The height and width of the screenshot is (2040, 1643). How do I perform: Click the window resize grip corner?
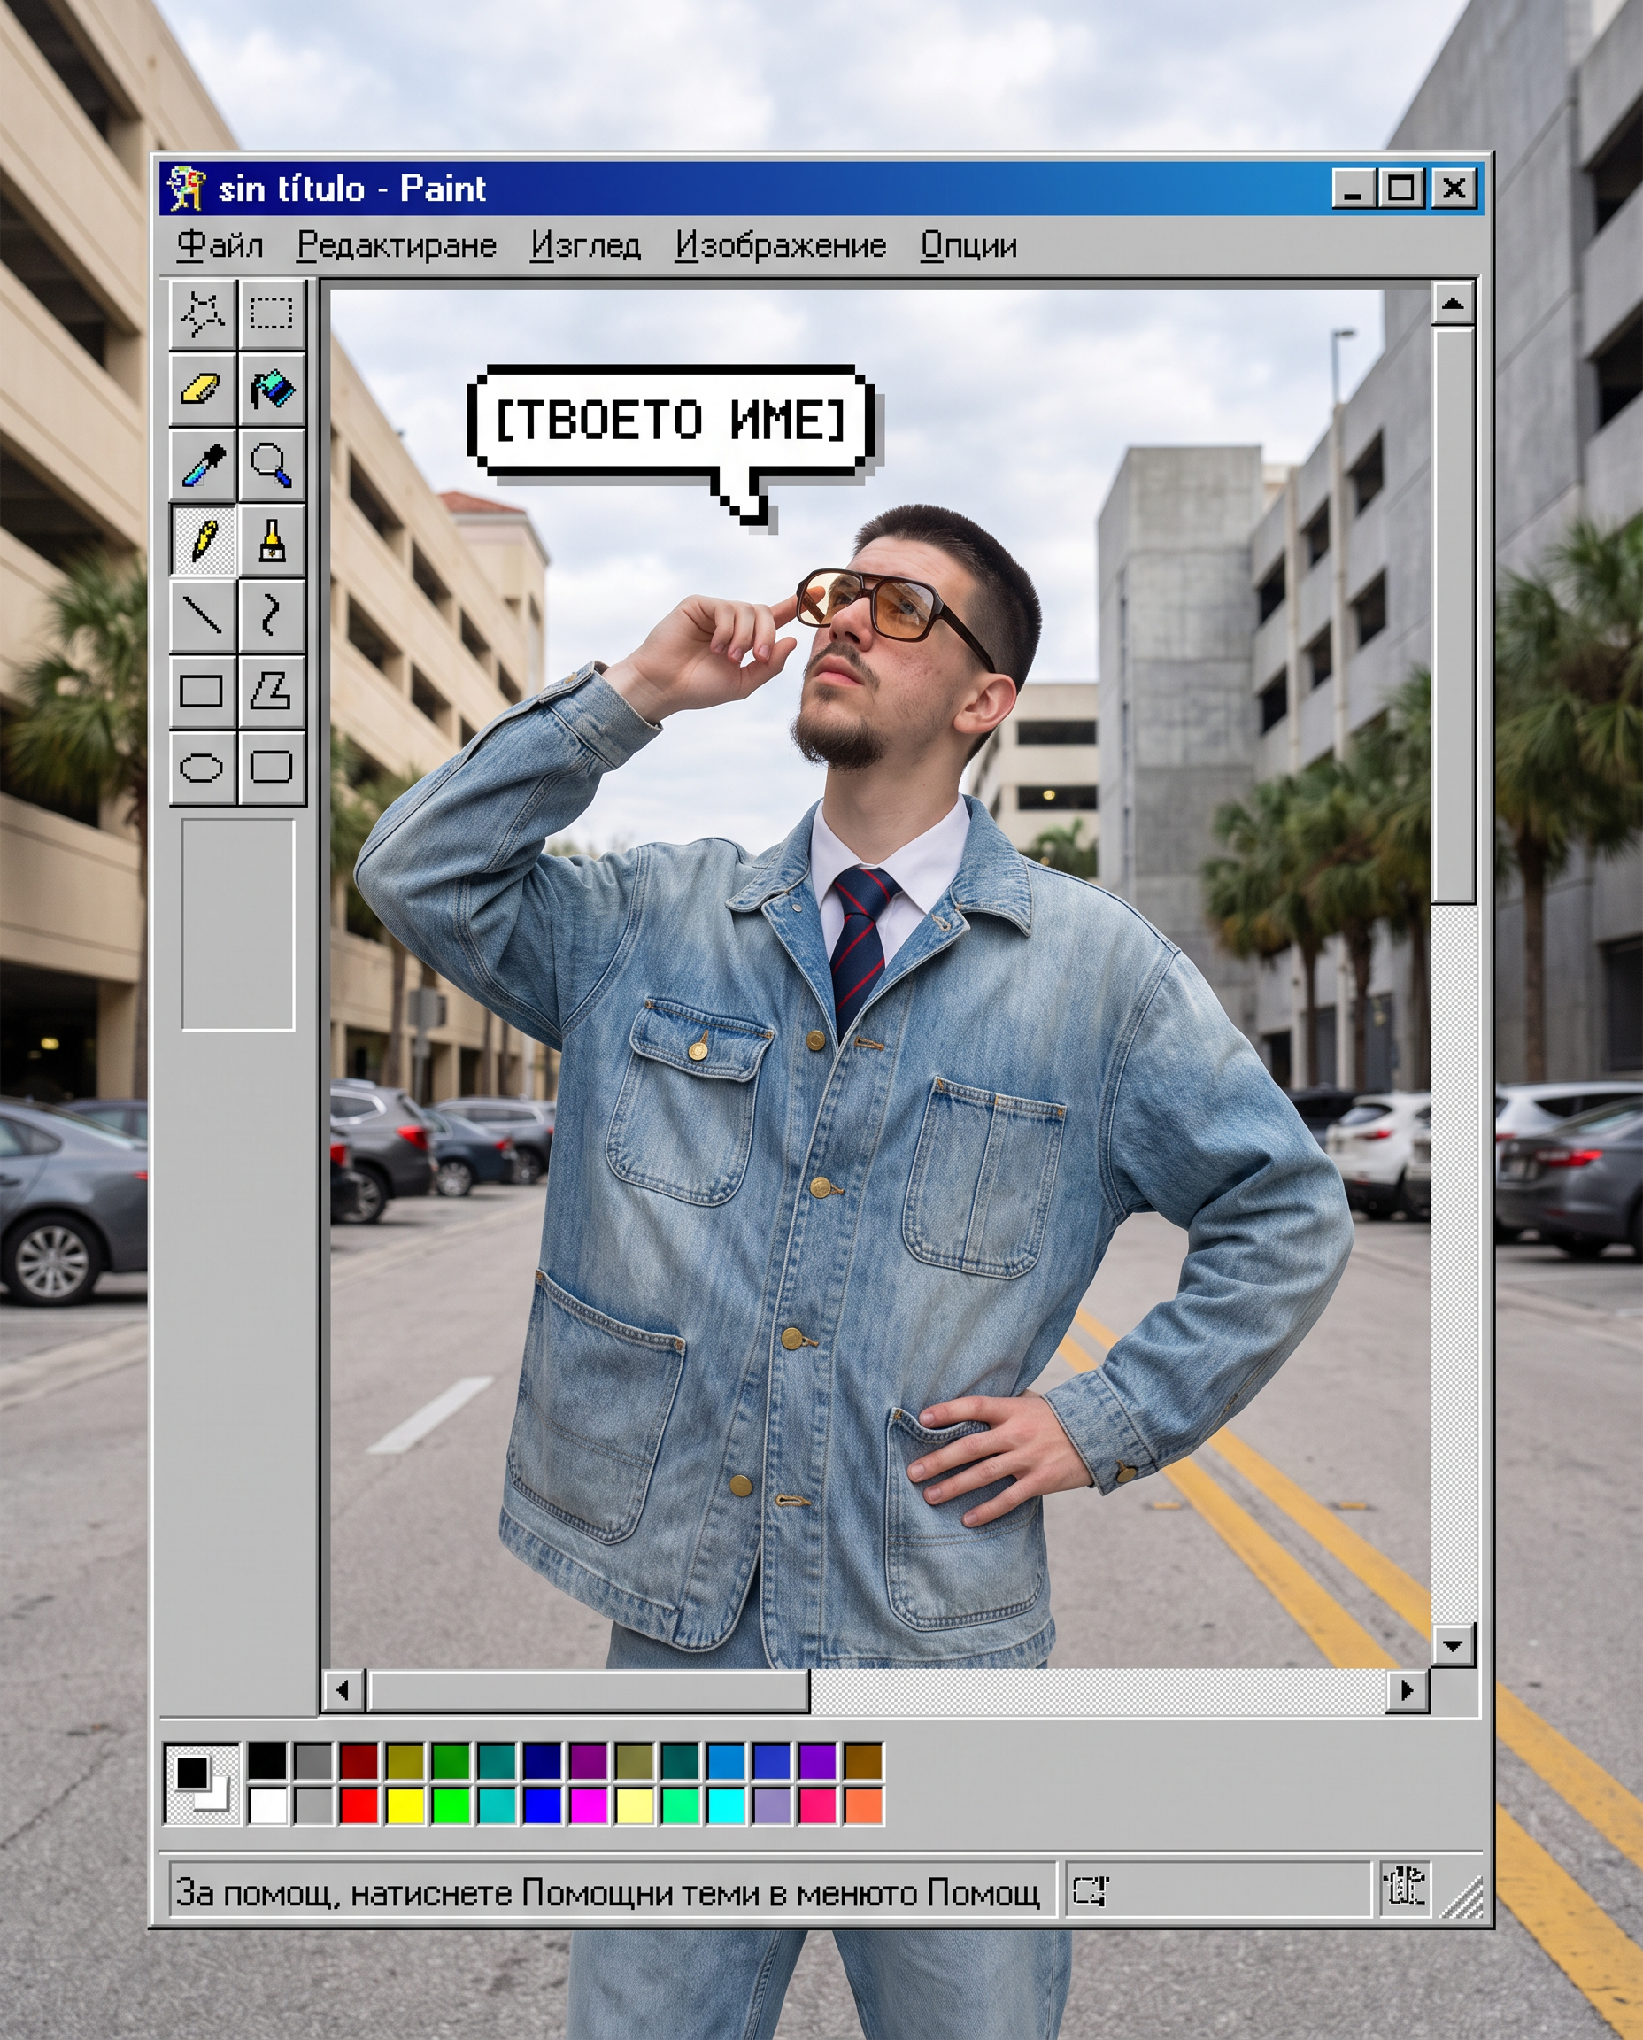1462,1897
